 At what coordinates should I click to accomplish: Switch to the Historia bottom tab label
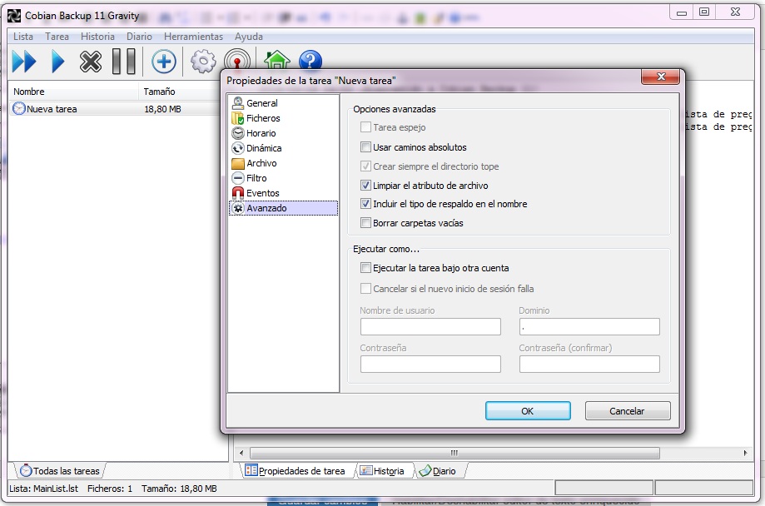[x=389, y=471]
